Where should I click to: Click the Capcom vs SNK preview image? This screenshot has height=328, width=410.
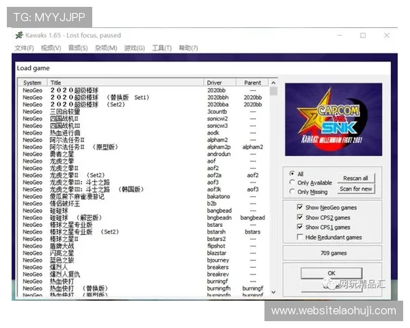click(x=333, y=120)
